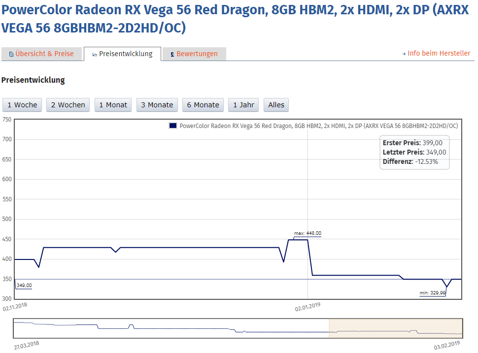Click the dark blue legend color swatch
This screenshot has height=353, width=478.
[x=173, y=126]
